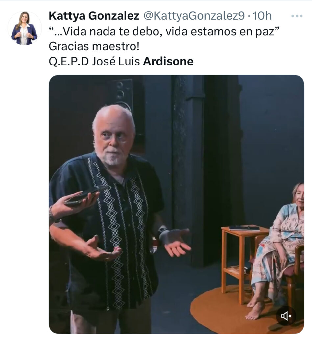Click the display name Kattya Gonzalez

tap(94, 16)
